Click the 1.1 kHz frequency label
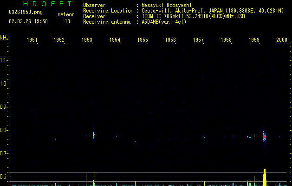Image resolution: width=292 pixels, height=186 pixels. point(4,60)
